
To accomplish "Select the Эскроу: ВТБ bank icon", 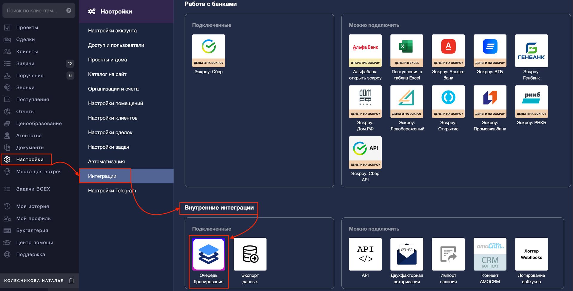I will coord(490,51).
